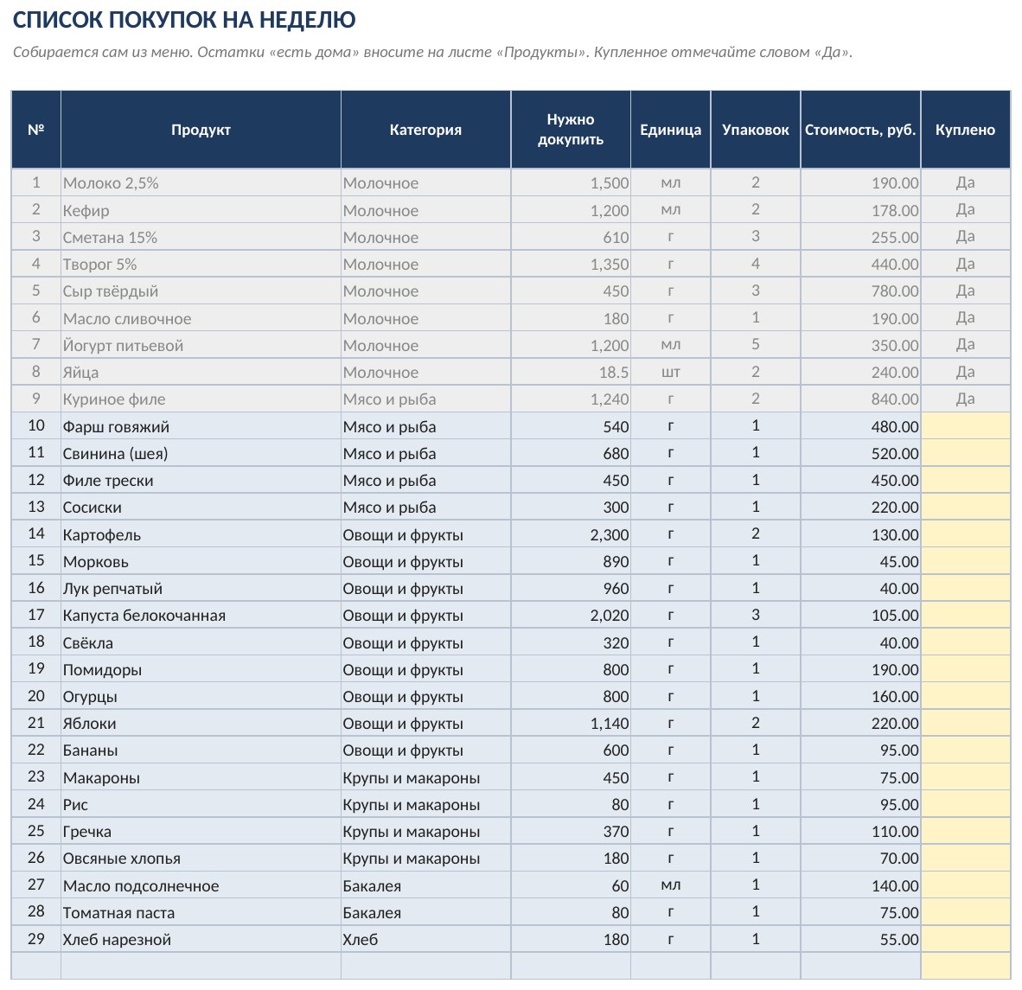Select the «Сметана 15%» cell
The width and height of the screenshot is (1022, 990).
(201, 237)
